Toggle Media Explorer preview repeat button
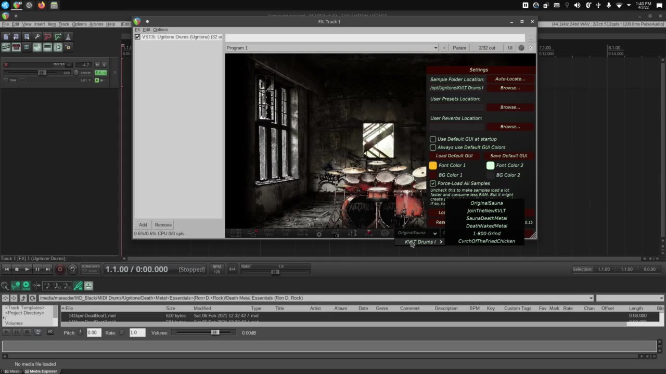Image resolution: width=666 pixels, height=374 pixels. [x=37, y=332]
